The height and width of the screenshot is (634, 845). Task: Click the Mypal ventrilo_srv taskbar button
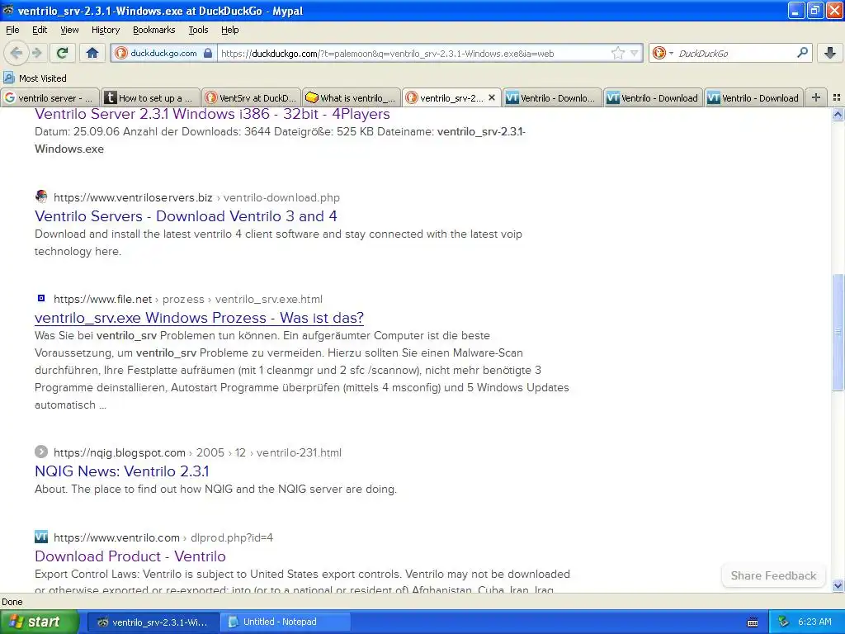pyautogui.click(x=153, y=622)
